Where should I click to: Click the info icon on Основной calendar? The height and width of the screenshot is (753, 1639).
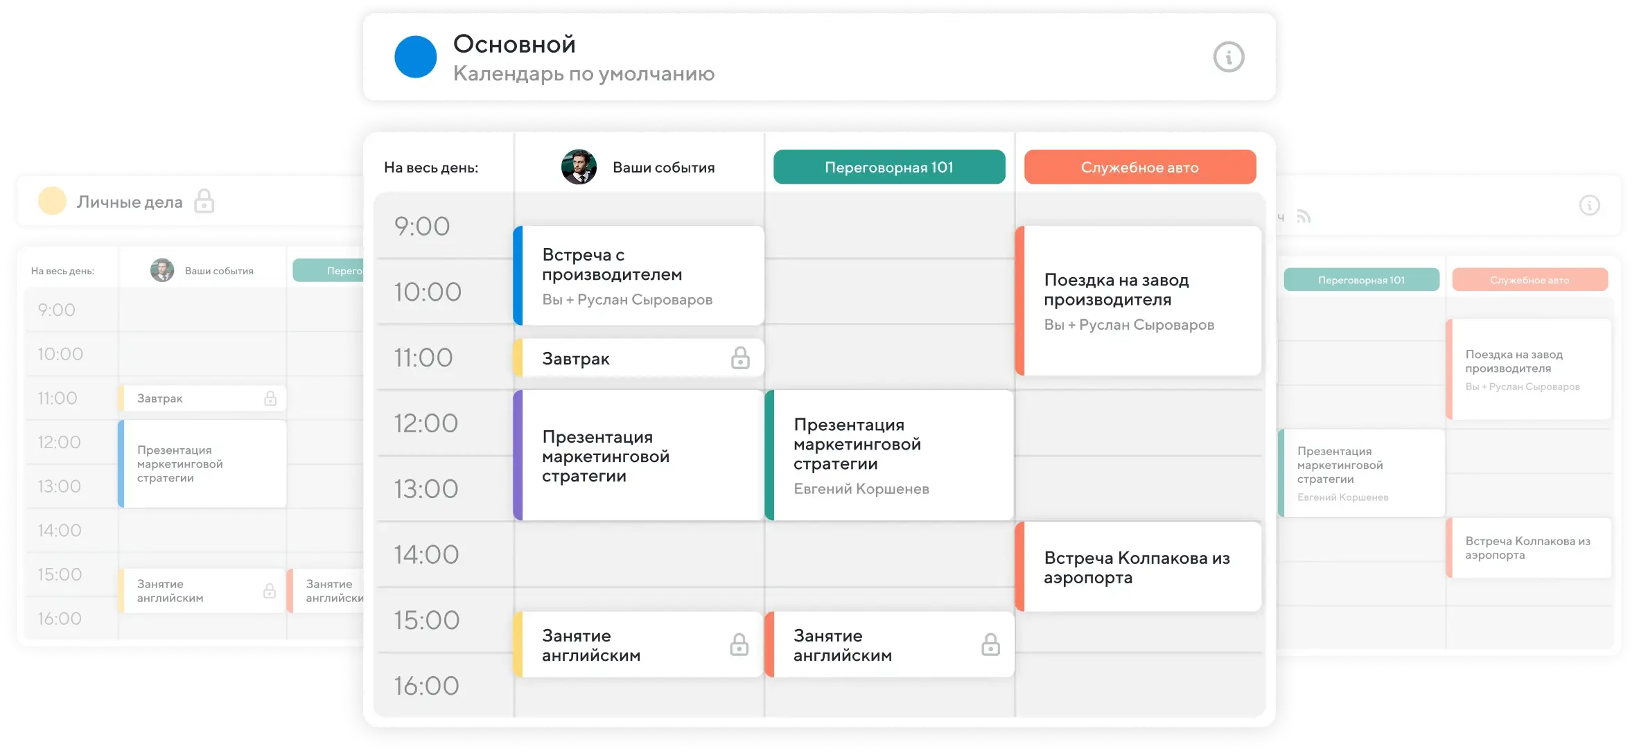1229,57
